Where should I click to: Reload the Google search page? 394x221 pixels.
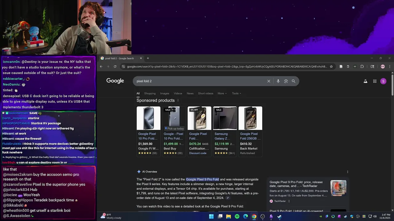(115, 66)
